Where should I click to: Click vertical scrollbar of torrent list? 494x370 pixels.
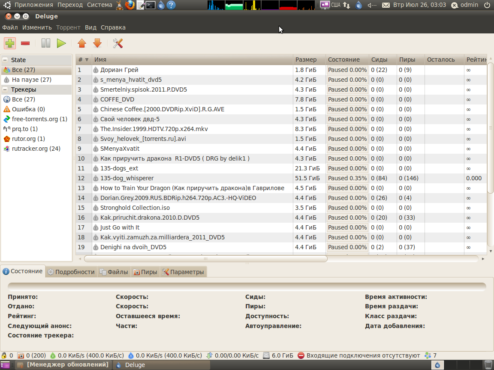(491, 128)
